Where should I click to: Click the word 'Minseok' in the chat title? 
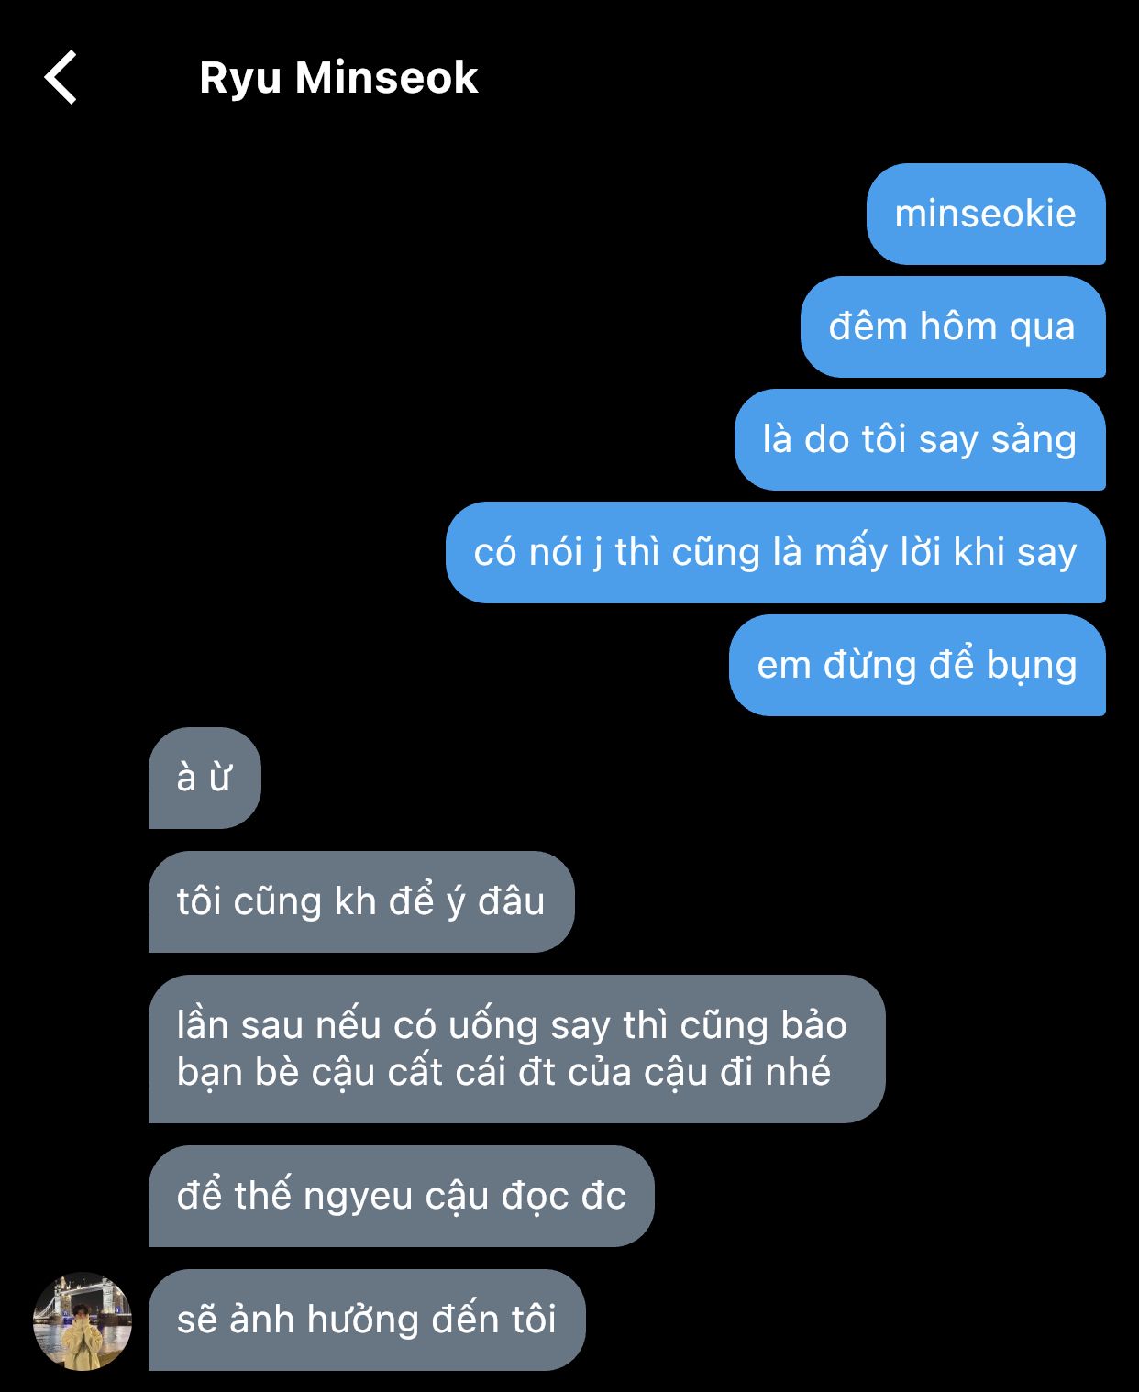click(x=386, y=77)
